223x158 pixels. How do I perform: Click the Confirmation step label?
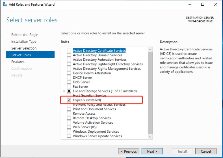(x=21, y=69)
